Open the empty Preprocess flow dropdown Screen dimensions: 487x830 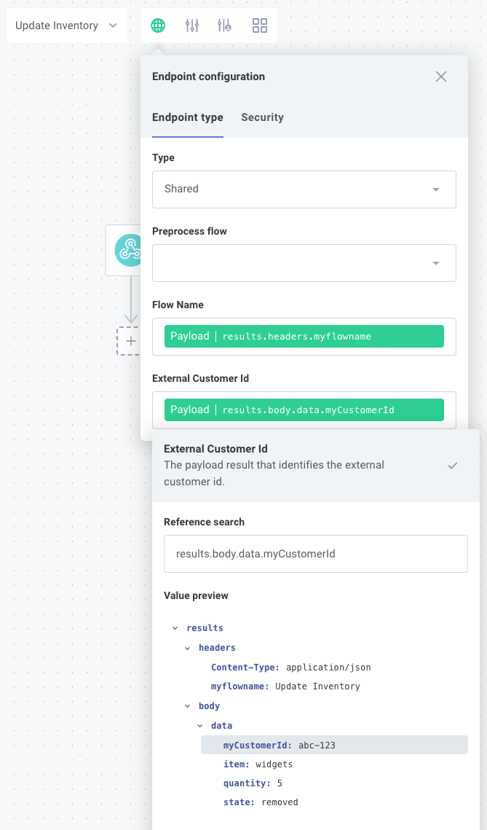304,262
